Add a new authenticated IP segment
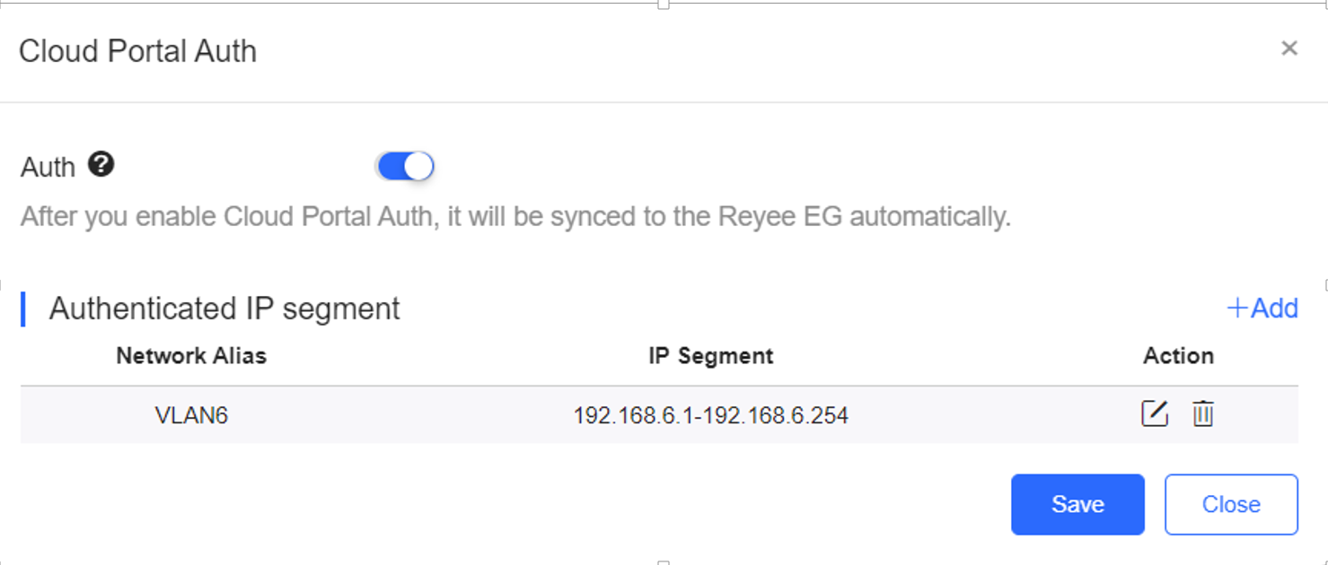Screen dimensions: 1328x565 [1262, 309]
